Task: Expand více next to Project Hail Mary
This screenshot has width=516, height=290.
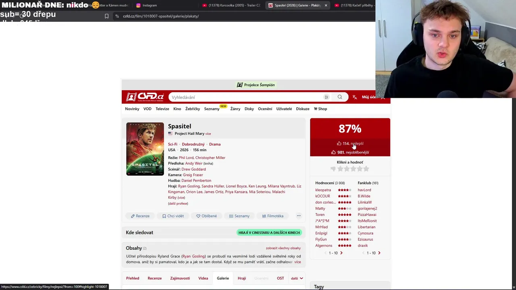Action: pos(208,134)
